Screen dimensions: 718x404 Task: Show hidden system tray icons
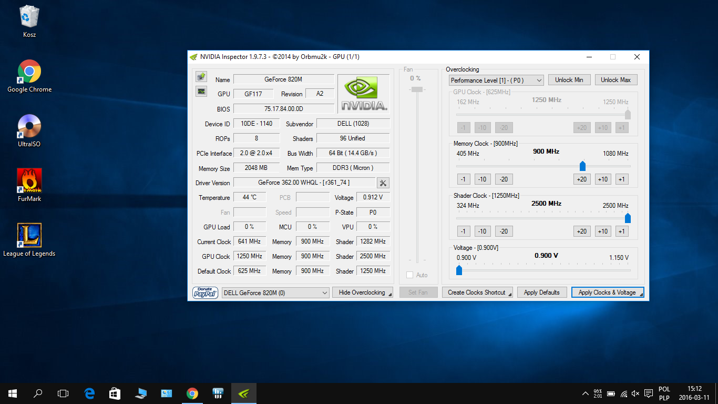coord(585,393)
